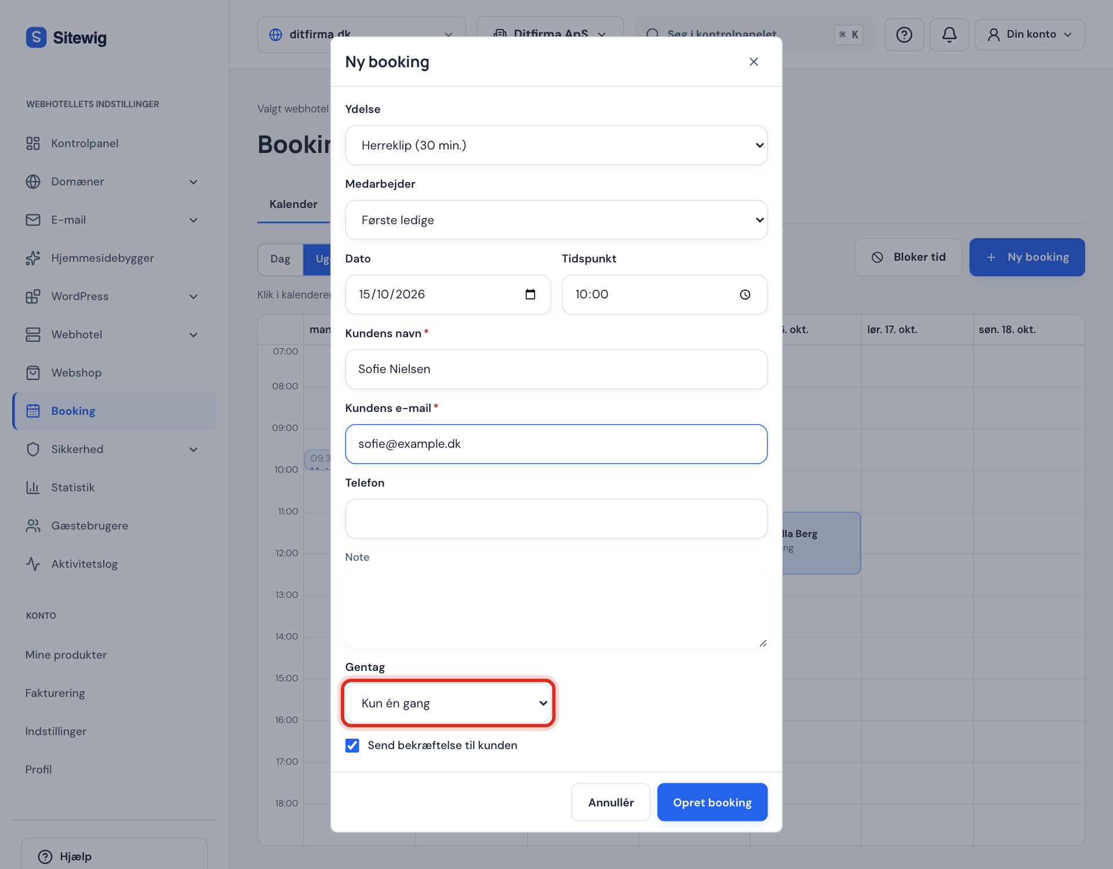Click the Domæner globe icon
Screen dimensions: 1113x869
point(33,181)
